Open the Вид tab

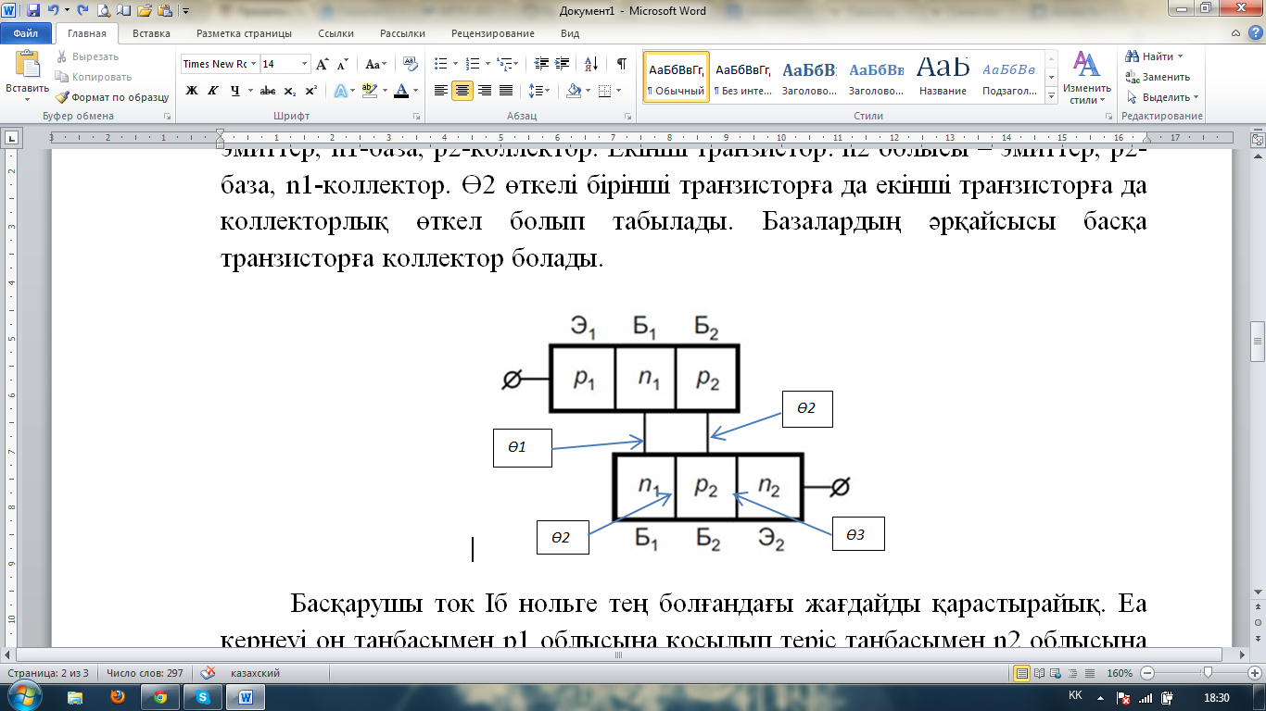tap(570, 33)
